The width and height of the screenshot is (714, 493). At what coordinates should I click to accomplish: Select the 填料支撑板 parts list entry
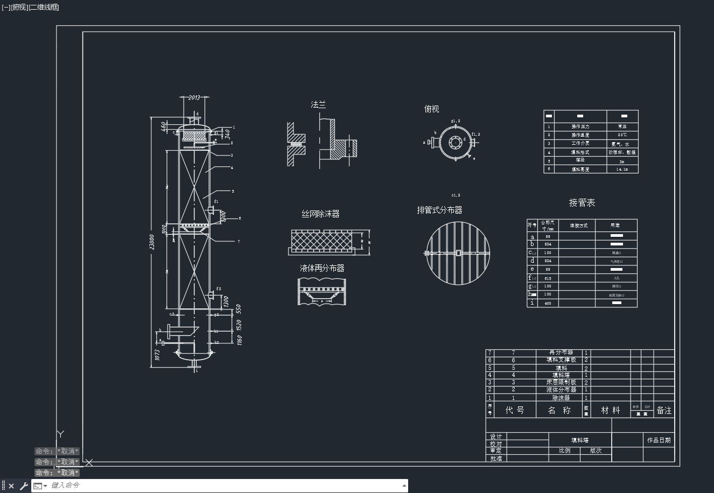pyautogui.click(x=561, y=360)
